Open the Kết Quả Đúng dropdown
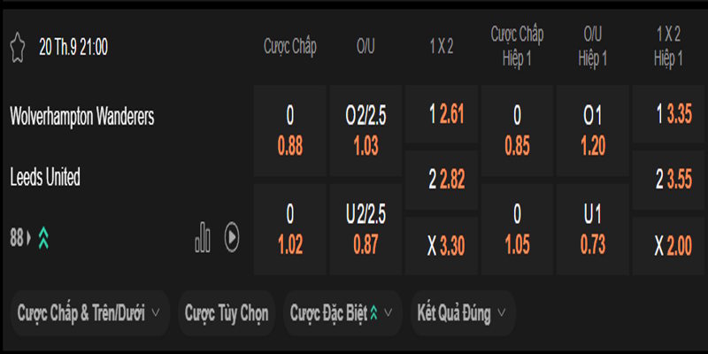This screenshot has width=708, height=354. point(463,312)
